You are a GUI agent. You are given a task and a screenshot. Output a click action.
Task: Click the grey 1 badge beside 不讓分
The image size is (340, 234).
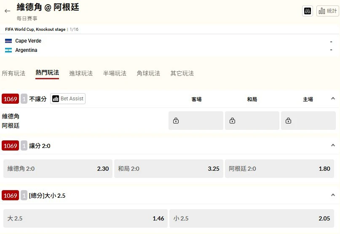click(24, 99)
